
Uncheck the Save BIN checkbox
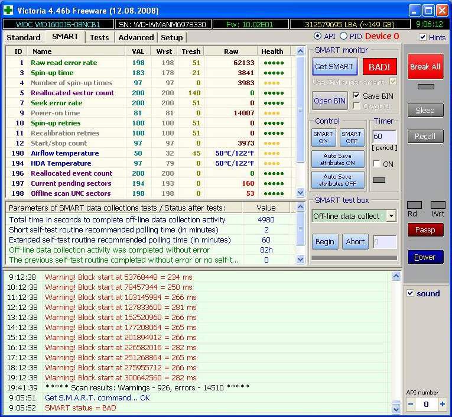[x=357, y=95]
